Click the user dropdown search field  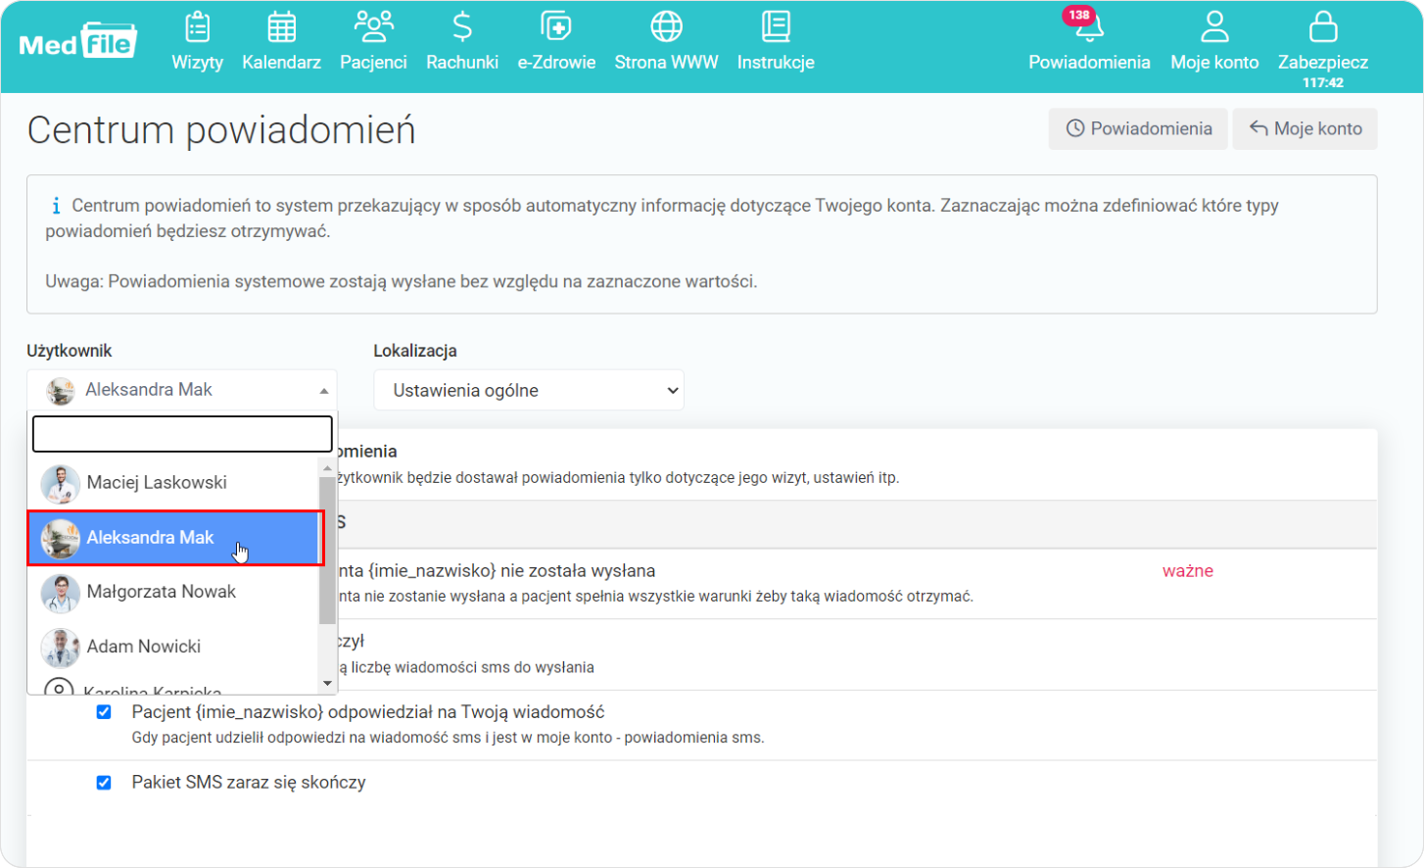182,434
